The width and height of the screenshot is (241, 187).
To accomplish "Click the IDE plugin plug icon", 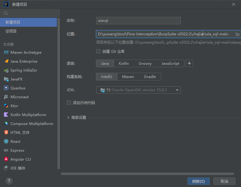I will tap(6, 168).
